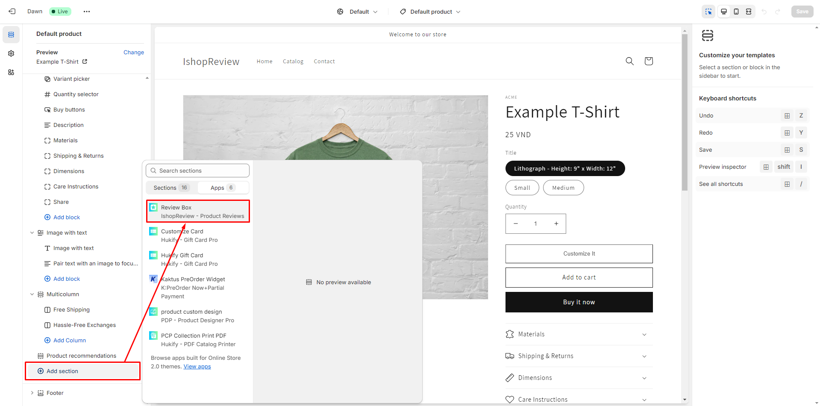The image size is (820, 406).
Task: Click Kaktus PreOrder Widget app icon
Action: [x=153, y=279]
